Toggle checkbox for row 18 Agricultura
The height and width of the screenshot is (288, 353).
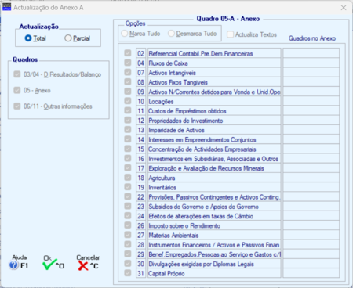coord(128,178)
